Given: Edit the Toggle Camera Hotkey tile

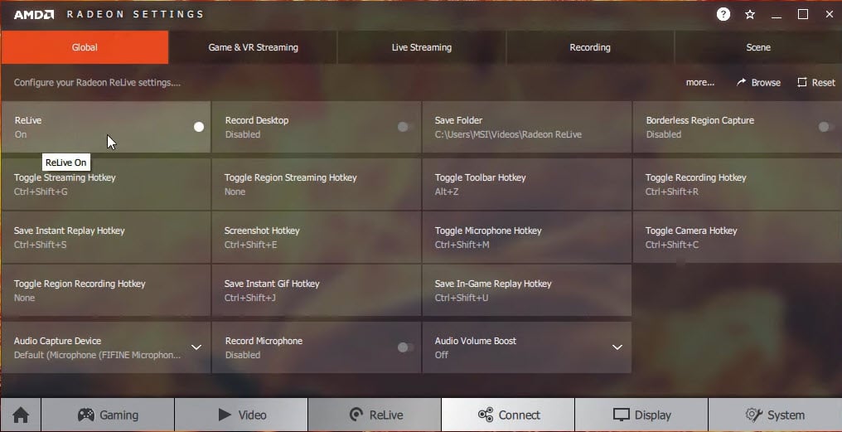Looking at the screenshot, I should [x=738, y=237].
